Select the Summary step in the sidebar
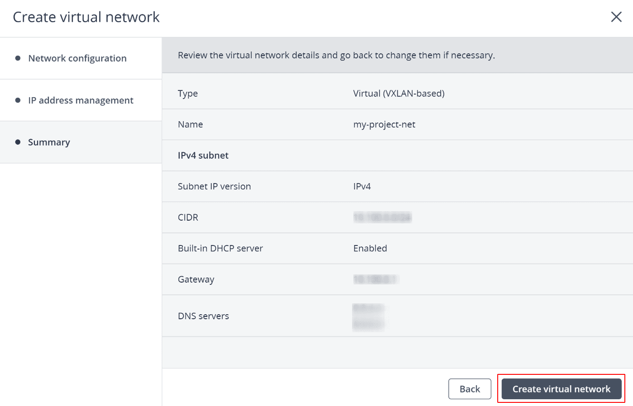 (x=49, y=142)
